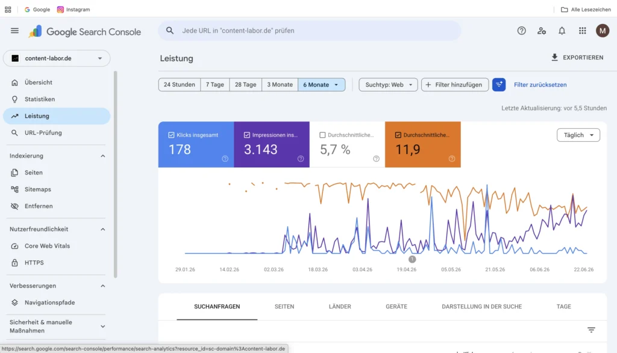Select the 7 Tage range

click(x=215, y=84)
